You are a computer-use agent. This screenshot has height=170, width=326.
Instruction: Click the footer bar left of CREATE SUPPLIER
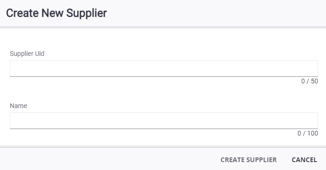[108, 159]
